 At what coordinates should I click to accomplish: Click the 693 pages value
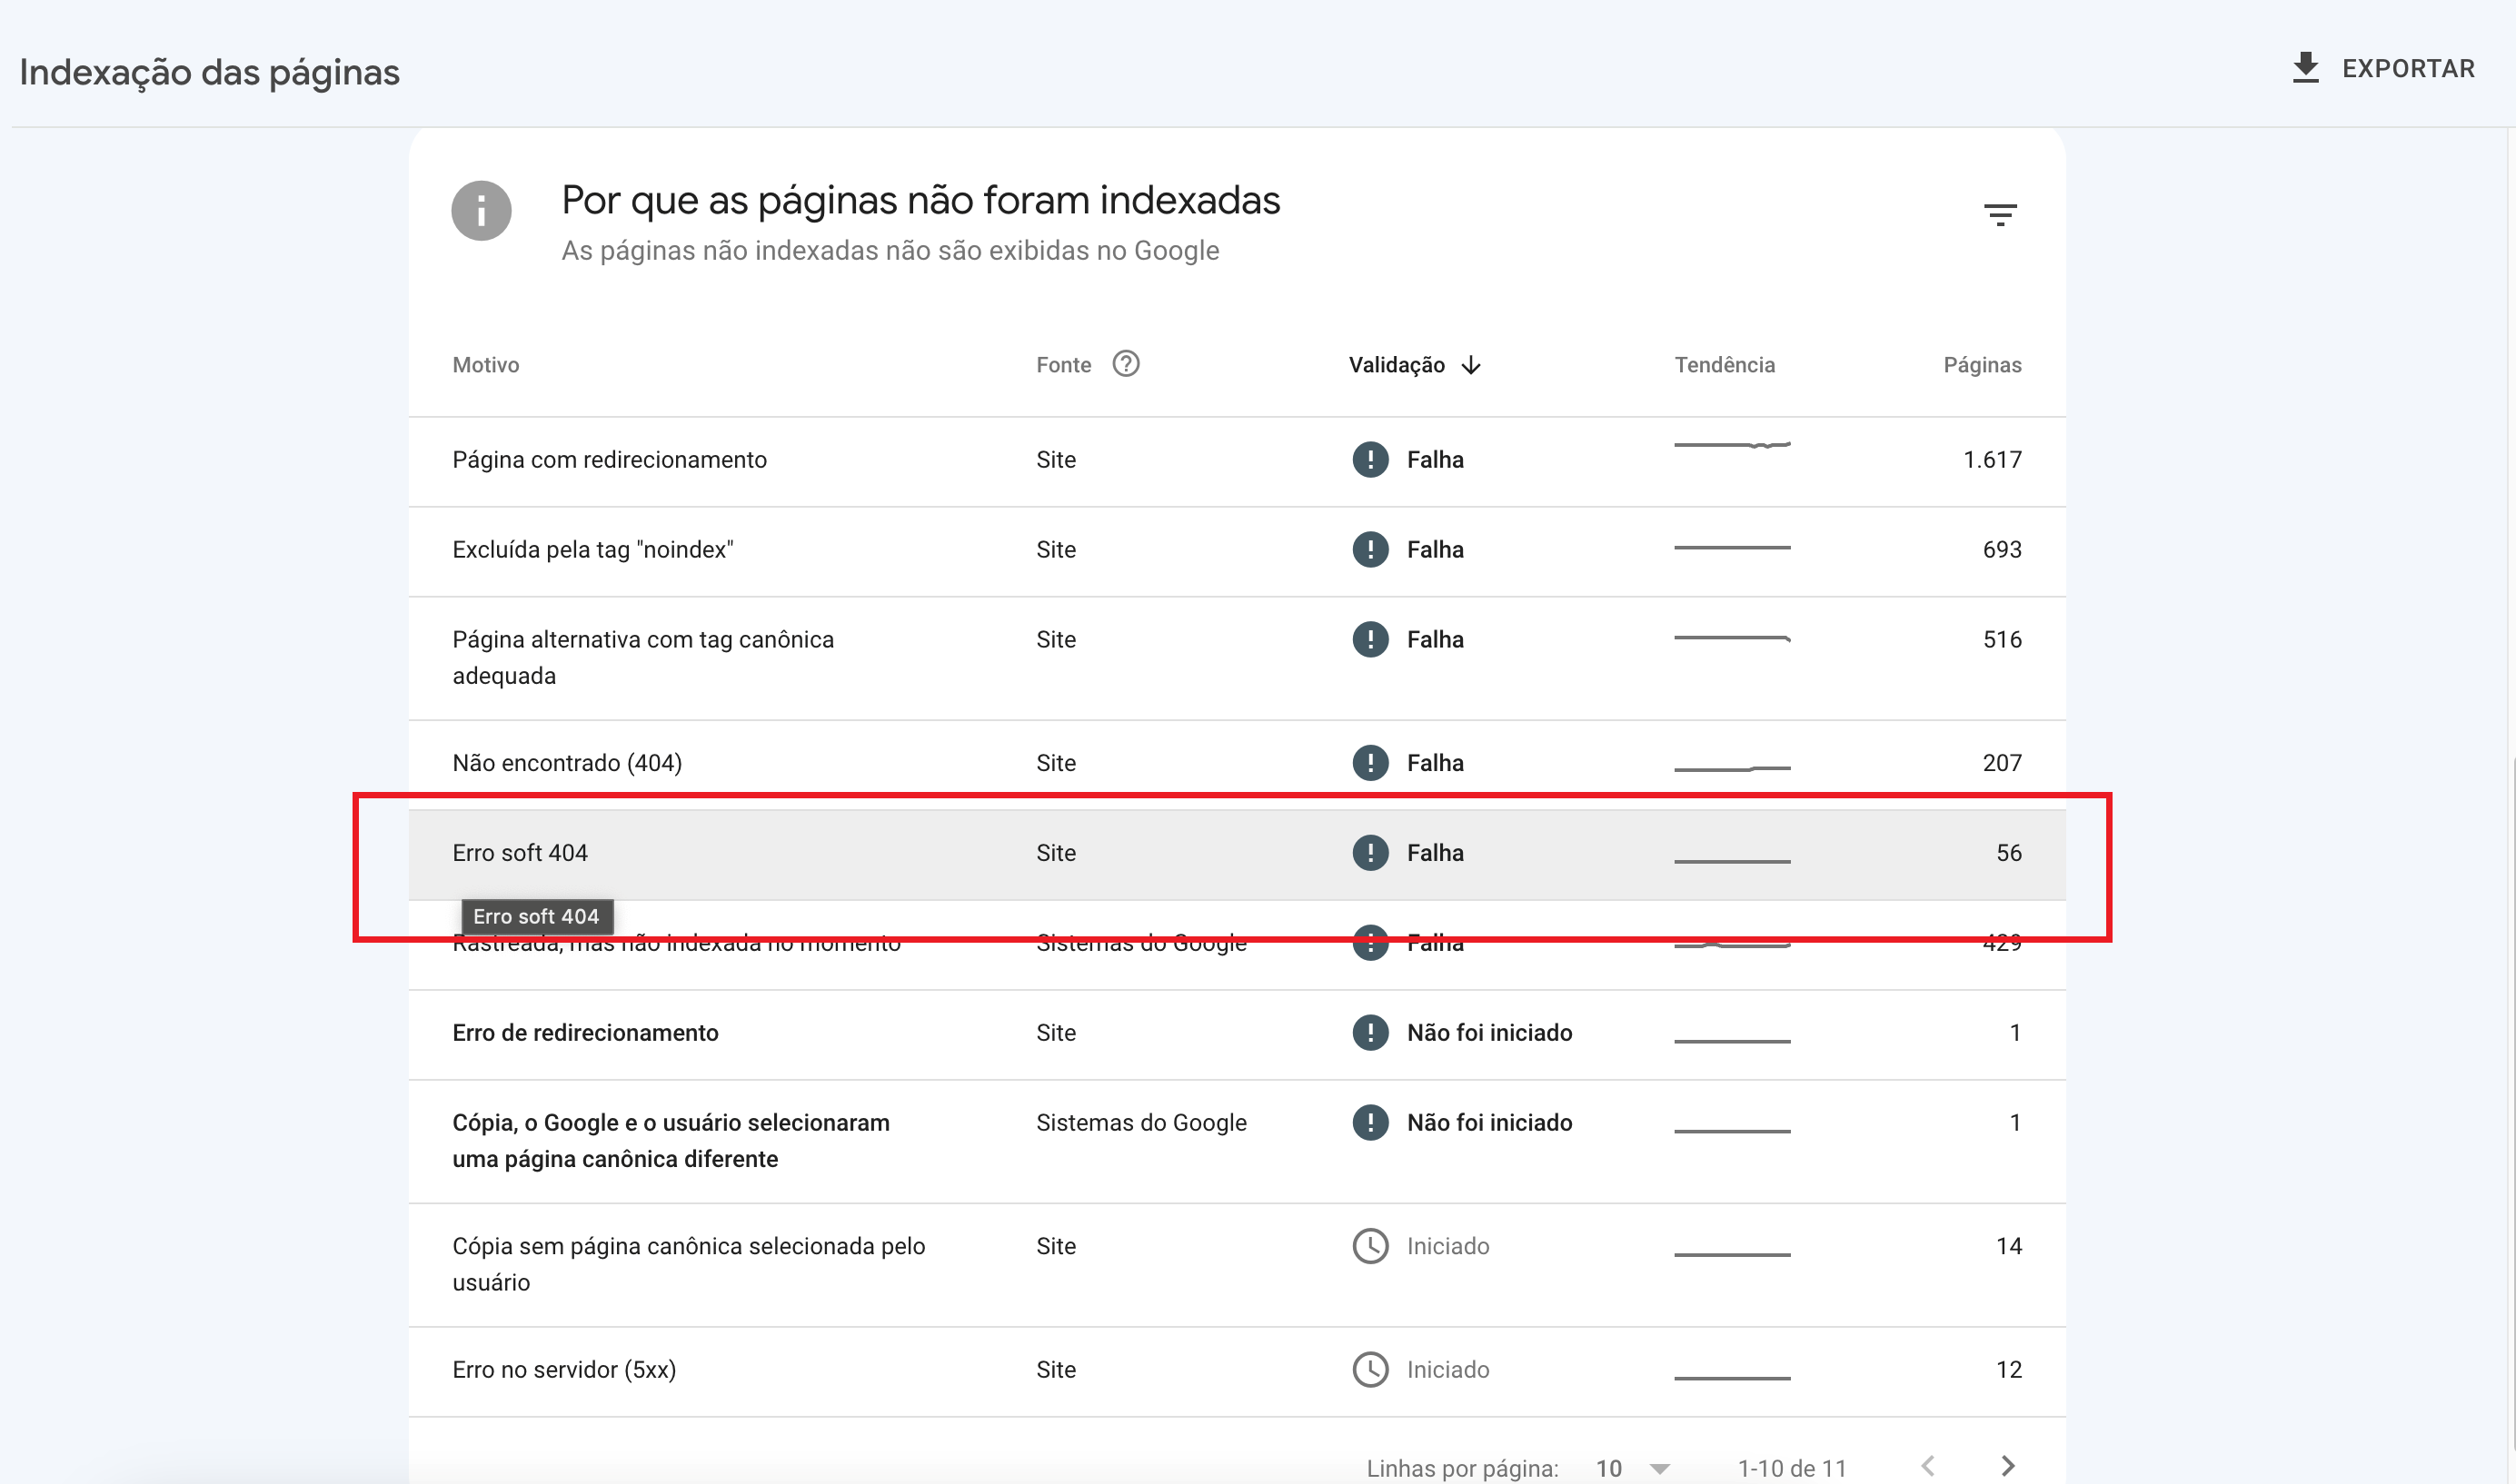click(2001, 550)
